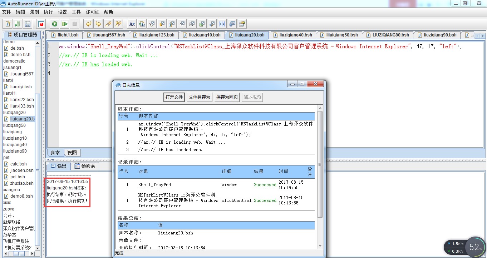Select pet.bsh in the project tree

point(18,177)
